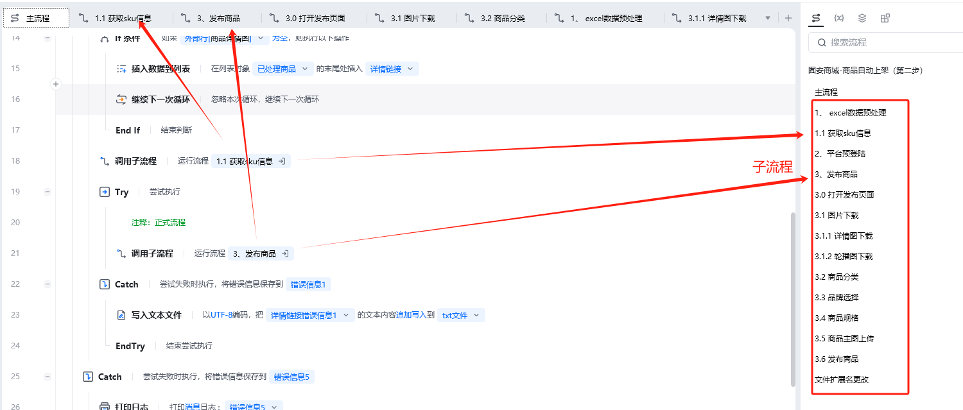Collapse the Catch block at line 22
Screen dimensions: 963x410
tap(47, 284)
